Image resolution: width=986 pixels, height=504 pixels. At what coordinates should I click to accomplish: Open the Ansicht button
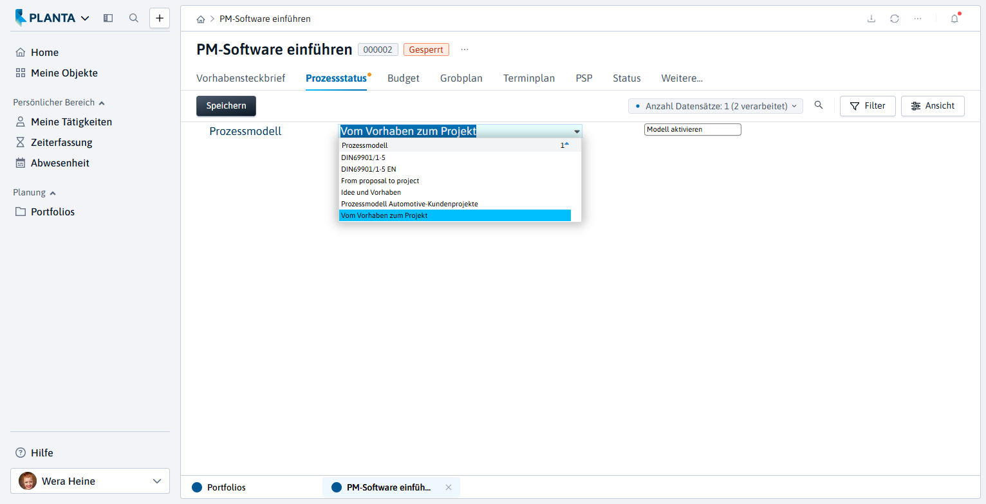933,106
